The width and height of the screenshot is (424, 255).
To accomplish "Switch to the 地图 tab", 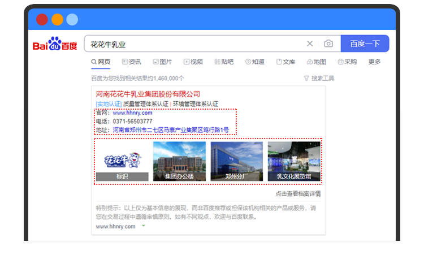I will point(317,62).
